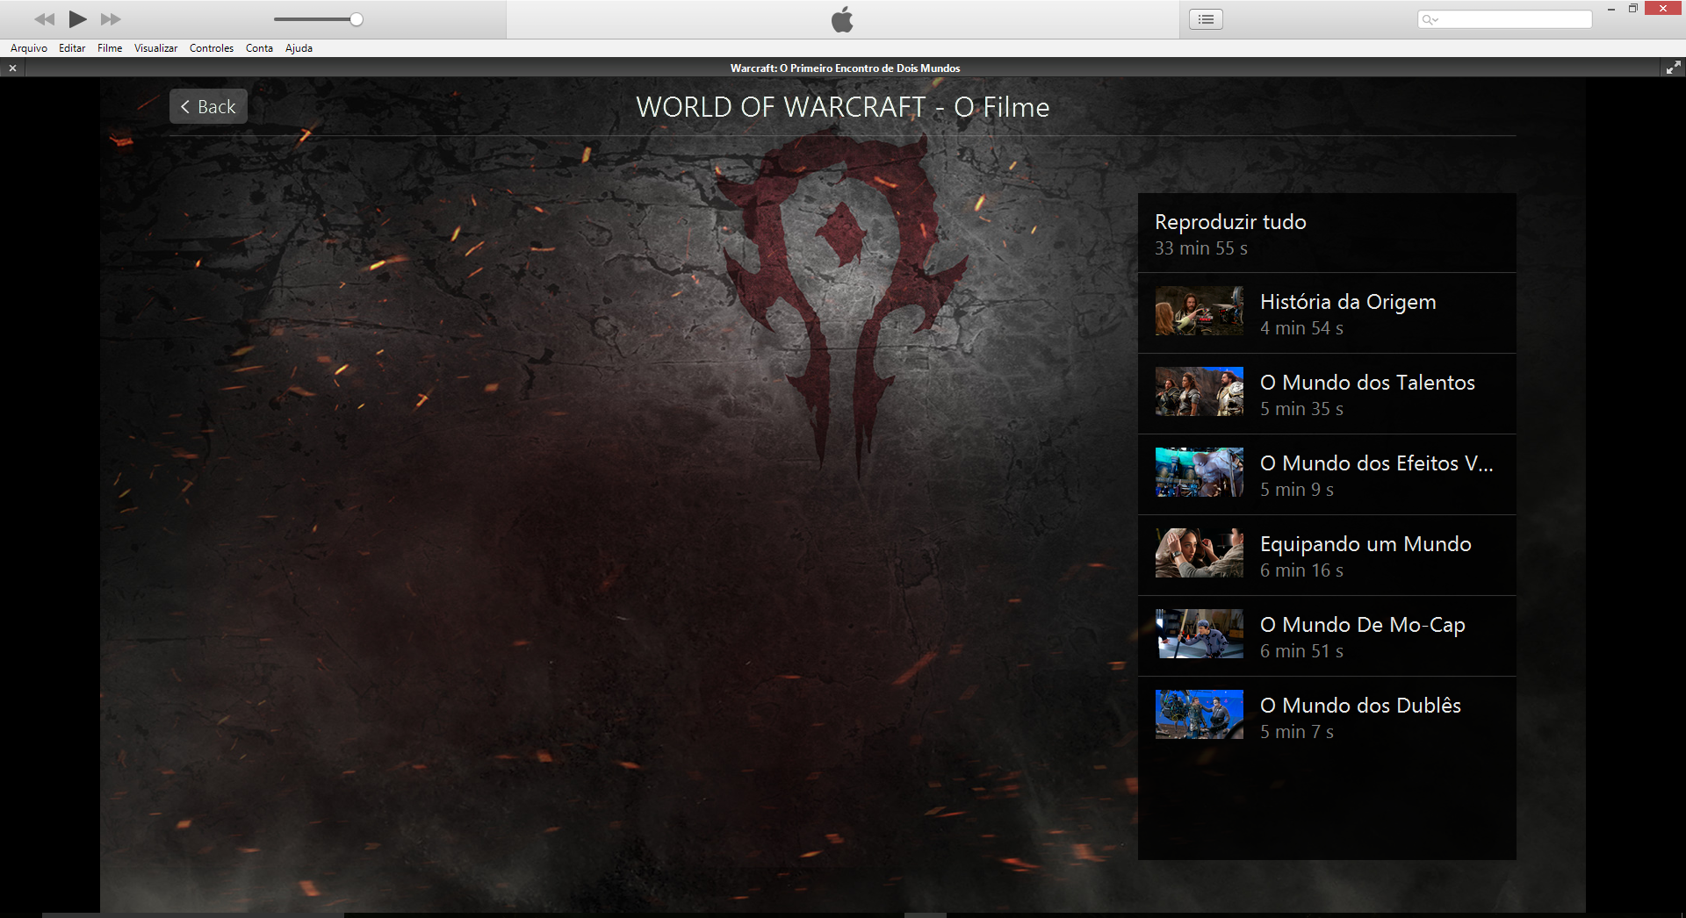Play the O Mundo dos Talentos thumbnail
This screenshot has width=1686, height=918.
(x=1199, y=391)
